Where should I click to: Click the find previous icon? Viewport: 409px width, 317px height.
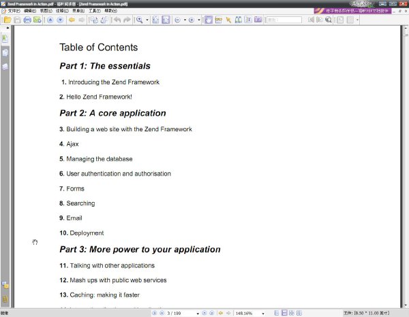311,20
